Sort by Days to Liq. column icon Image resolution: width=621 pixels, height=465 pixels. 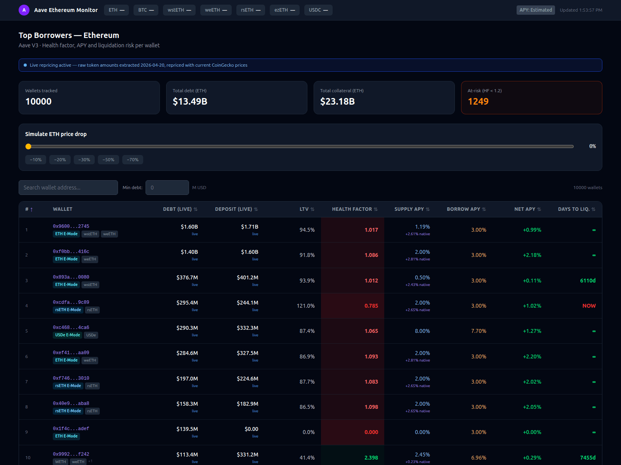[x=593, y=209]
